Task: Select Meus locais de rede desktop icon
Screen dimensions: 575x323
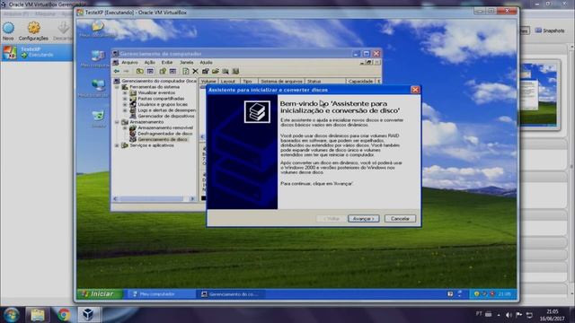Action: [x=98, y=86]
